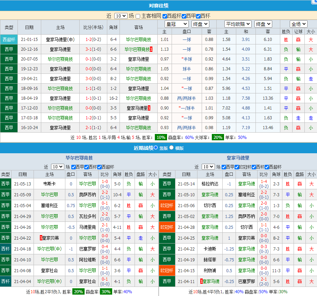Screen dimensions: 317x296
Task: Click the 20% 大球率 badge
Action: 218,138
